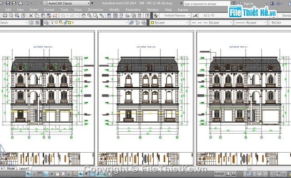Open the Edit menu
Image resolution: width=291 pixels, height=178 pixels.
click(8, 10)
